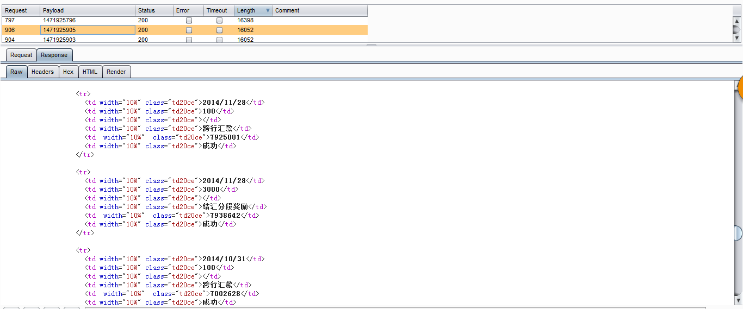Select the Raw view tab
This screenshot has height=309, width=743.
point(16,72)
